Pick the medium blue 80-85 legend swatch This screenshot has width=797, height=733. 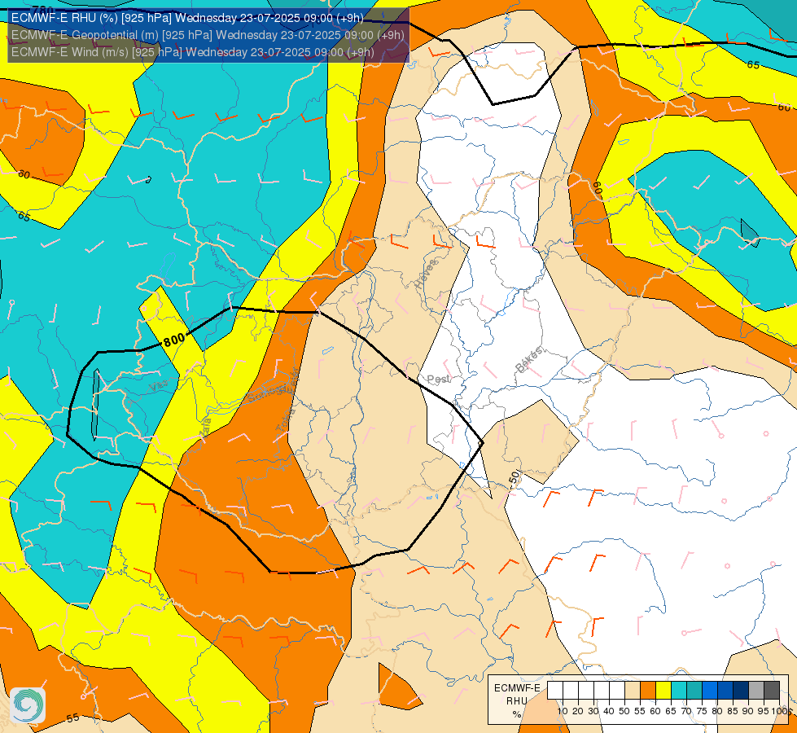tap(725, 691)
